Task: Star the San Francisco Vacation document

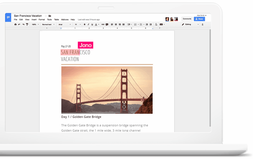Action: click(x=46, y=16)
